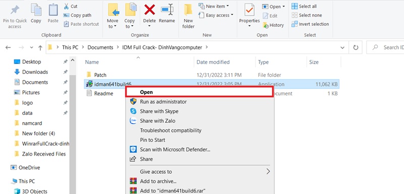Click History in the Open group
Viewport: 404px width, 194px height.
click(x=273, y=25)
